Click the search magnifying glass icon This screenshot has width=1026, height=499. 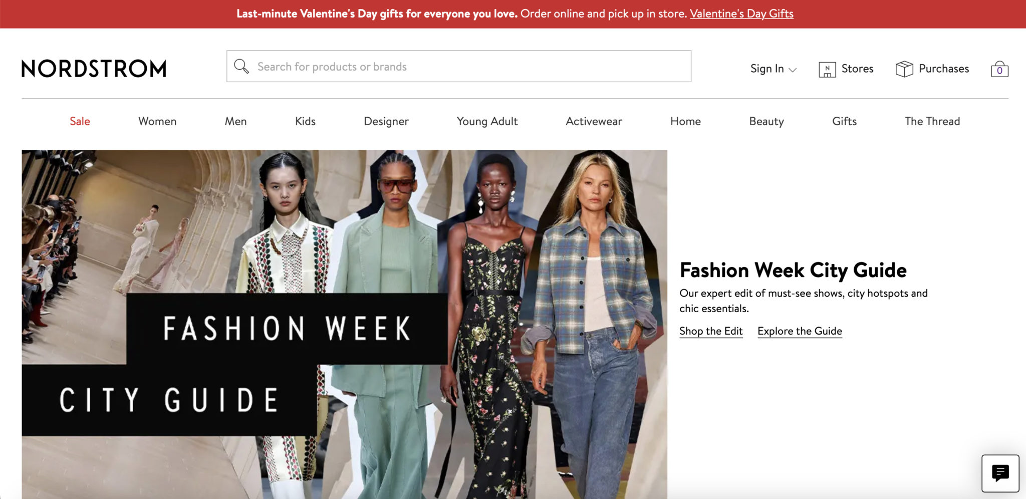[x=241, y=66]
